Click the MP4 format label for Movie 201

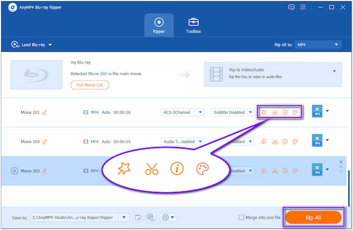95,112
